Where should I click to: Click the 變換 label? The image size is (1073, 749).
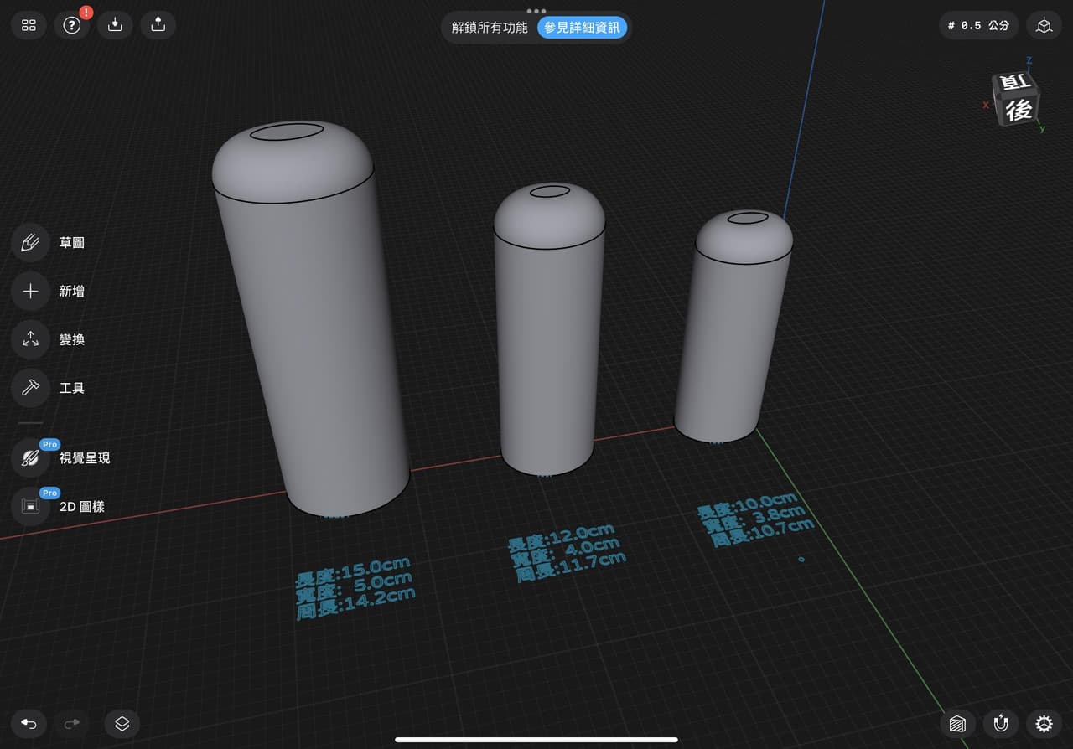click(x=72, y=340)
